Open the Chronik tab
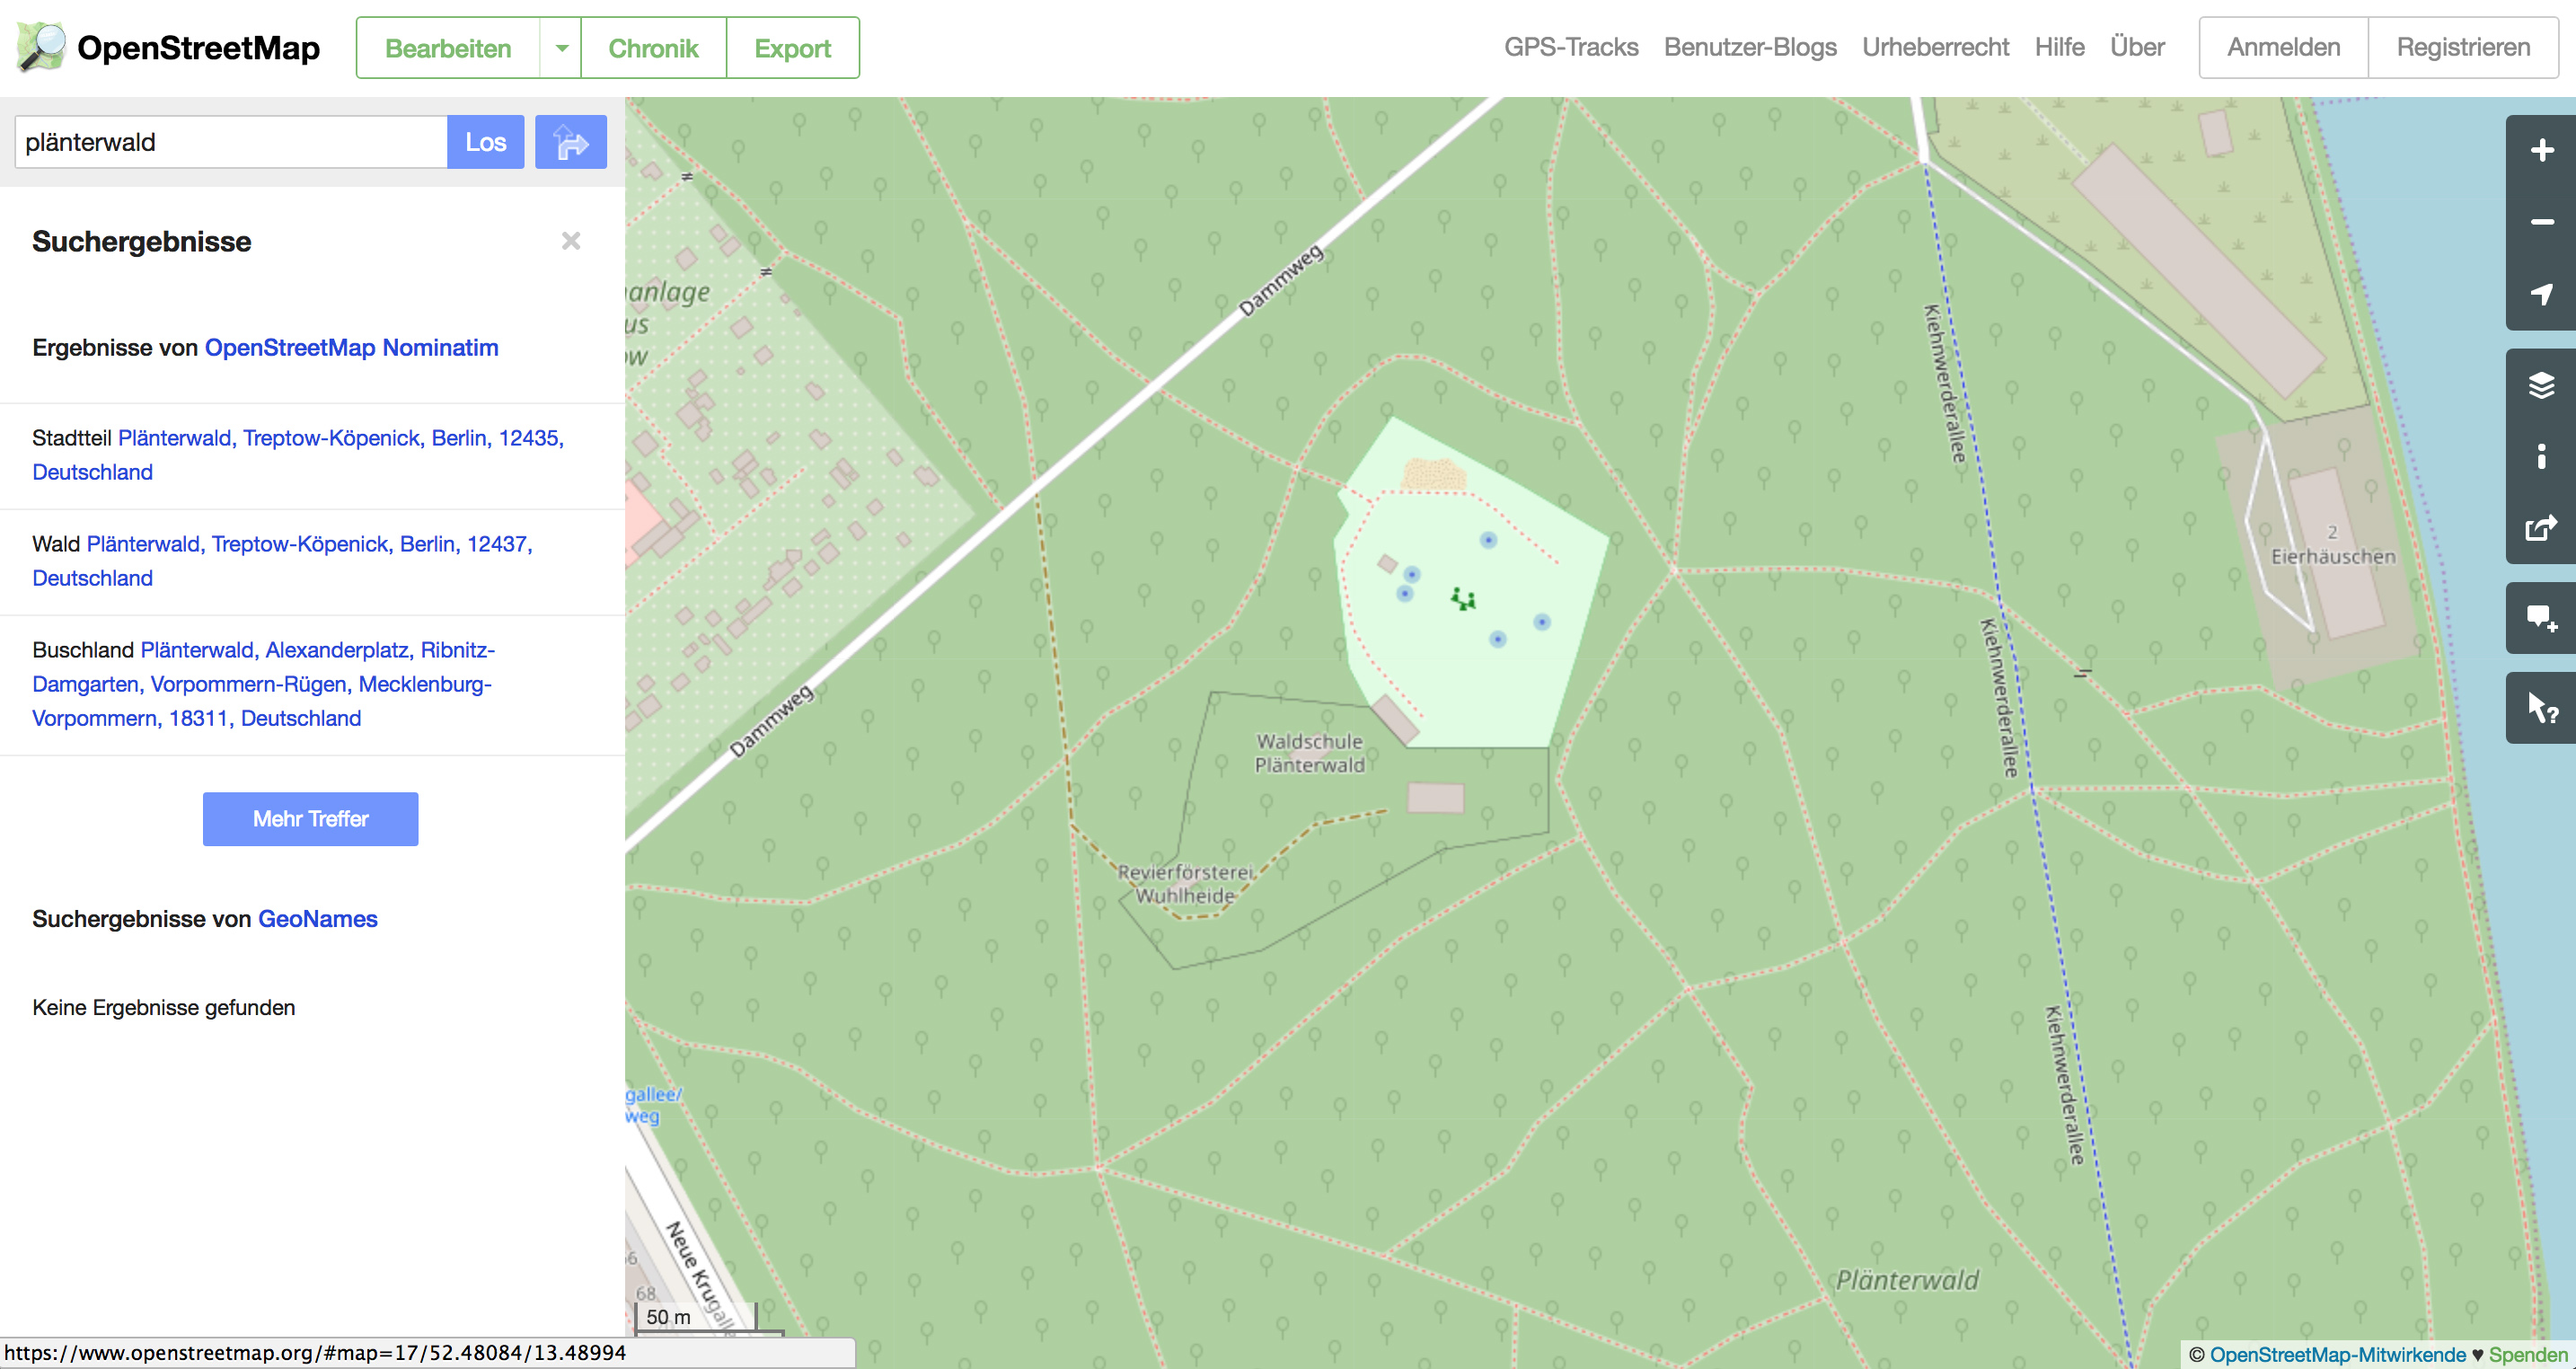The height and width of the screenshot is (1369, 2576). pos(653,48)
